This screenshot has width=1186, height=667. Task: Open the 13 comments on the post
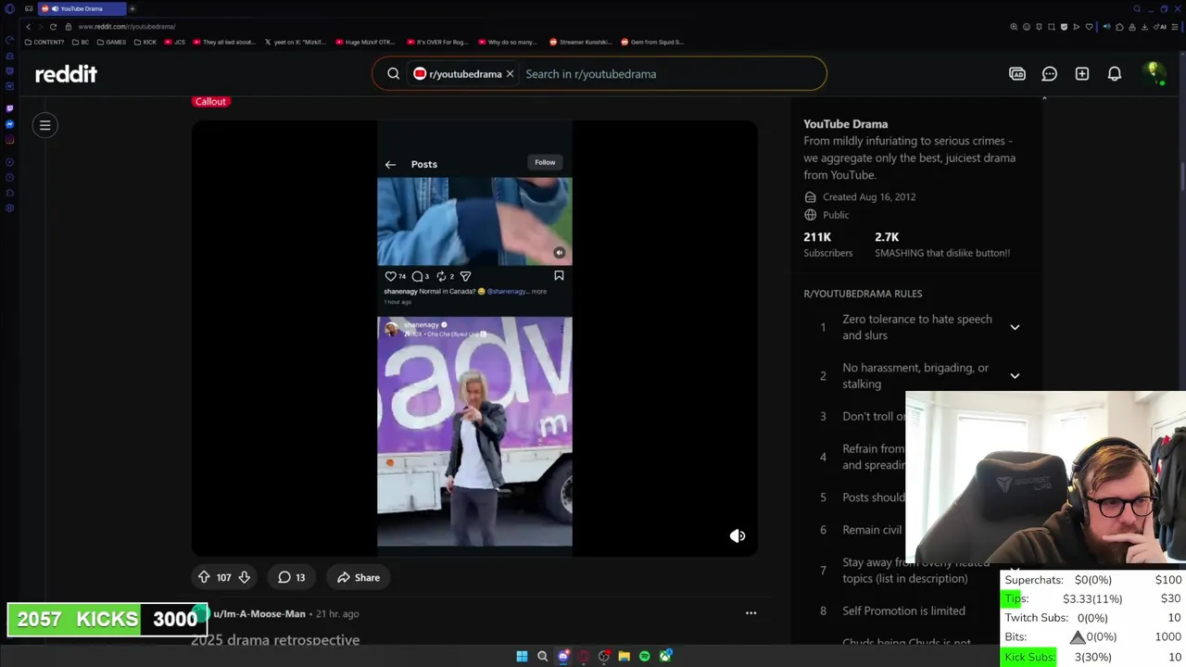pos(291,577)
